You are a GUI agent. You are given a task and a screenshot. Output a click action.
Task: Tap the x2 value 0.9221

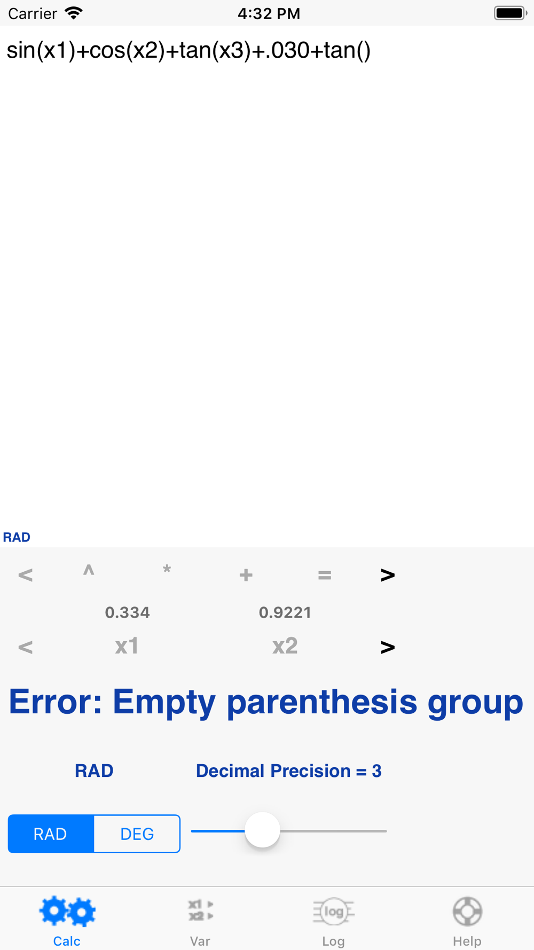tap(285, 612)
